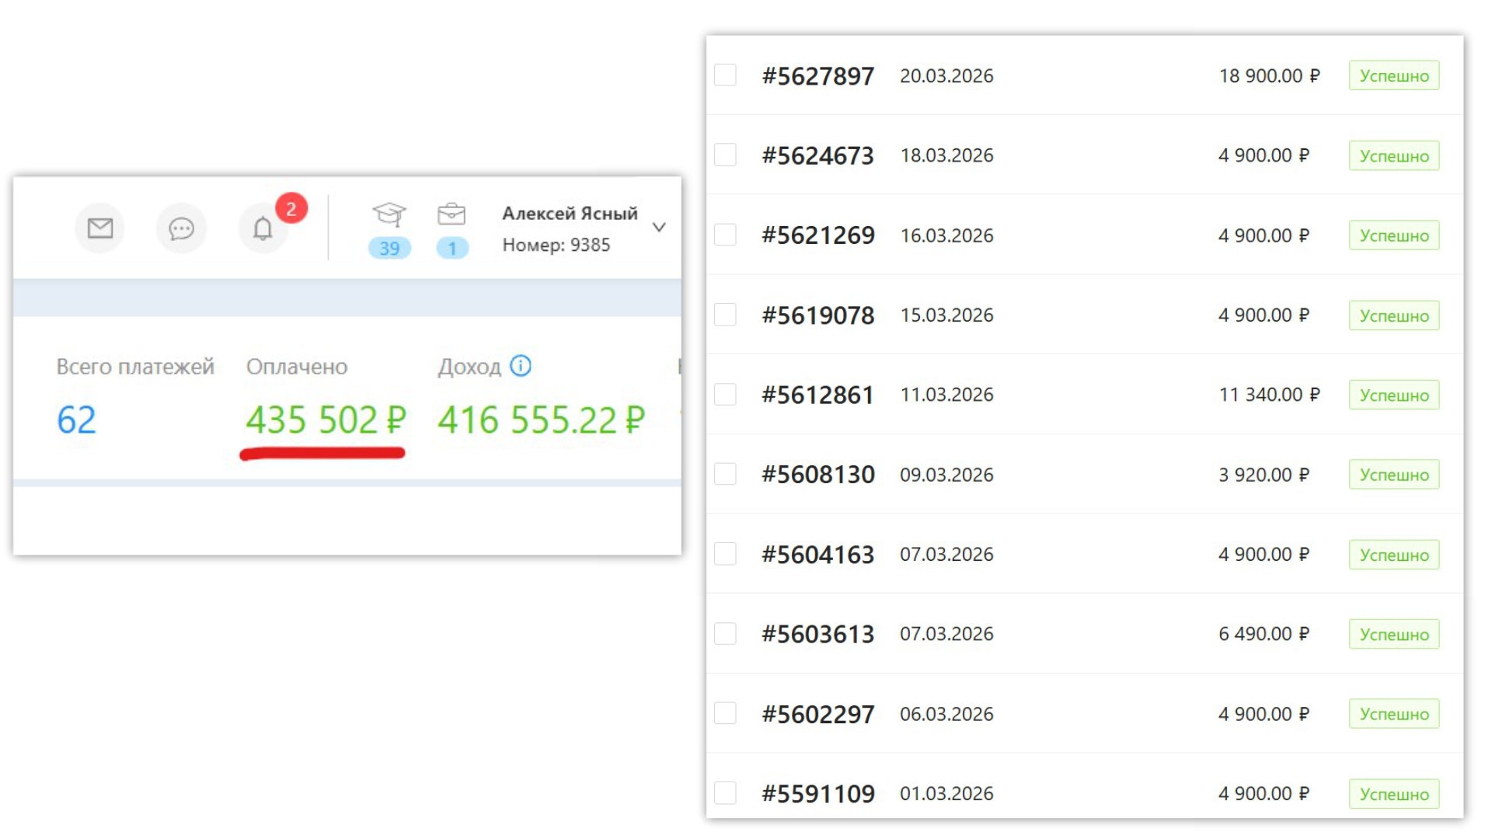Image resolution: width=1492 pixels, height=839 pixels.
Task: Expand the Алексей Ясный account dropdown arrow
Action: (659, 228)
